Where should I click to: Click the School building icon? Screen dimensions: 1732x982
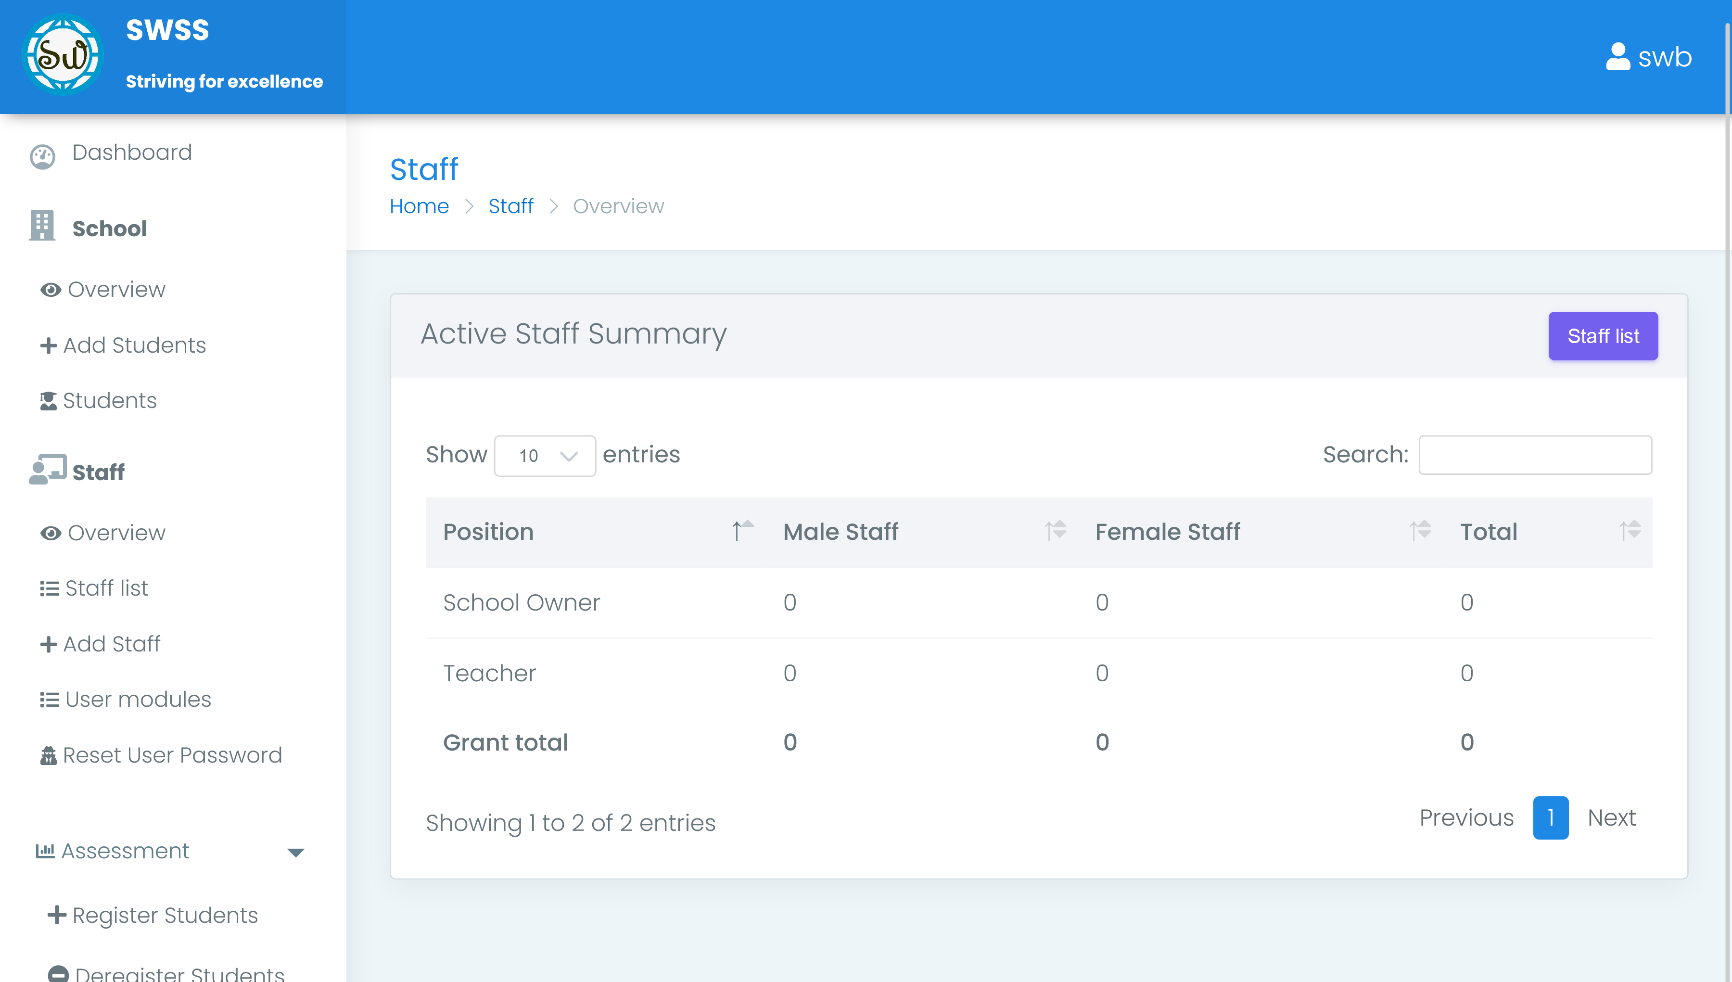[42, 226]
